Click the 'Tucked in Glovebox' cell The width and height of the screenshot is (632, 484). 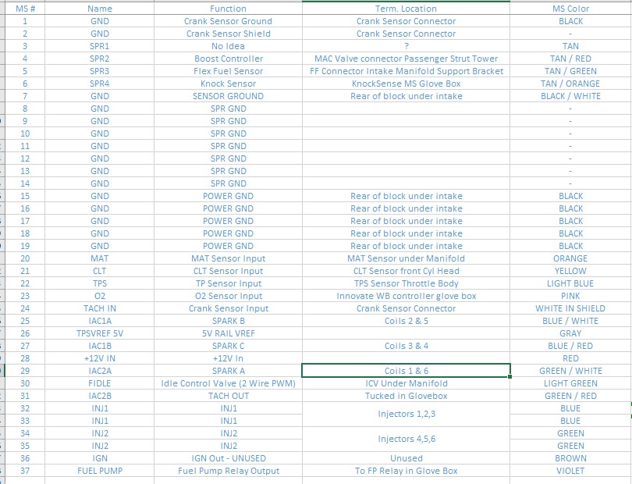click(406, 396)
